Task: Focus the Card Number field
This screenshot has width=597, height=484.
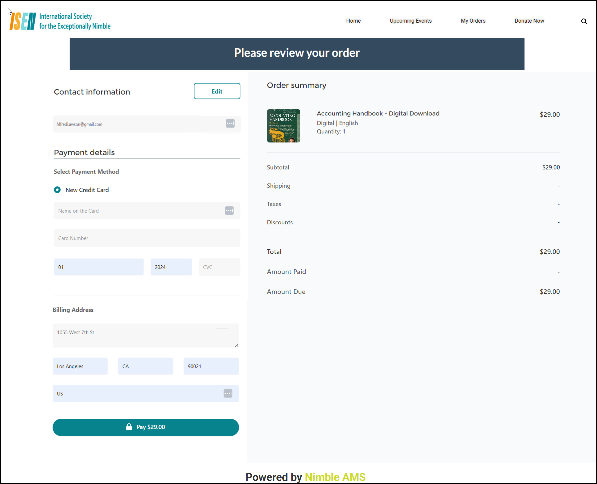Action: pyautogui.click(x=147, y=238)
